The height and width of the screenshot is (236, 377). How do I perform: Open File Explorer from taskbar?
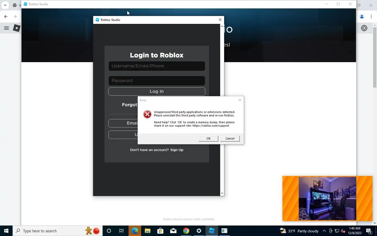point(148,231)
